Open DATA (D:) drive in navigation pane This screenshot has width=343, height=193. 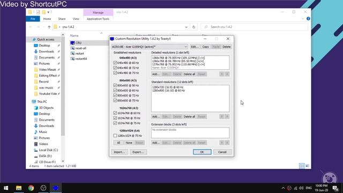pos(45,156)
